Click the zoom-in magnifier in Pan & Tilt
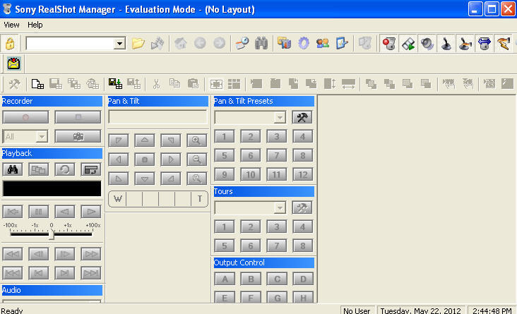 coord(197,140)
